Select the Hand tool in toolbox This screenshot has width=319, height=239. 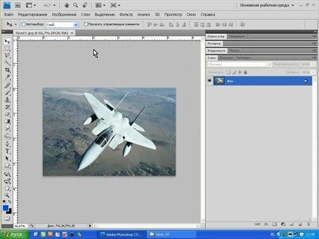[7, 188]
